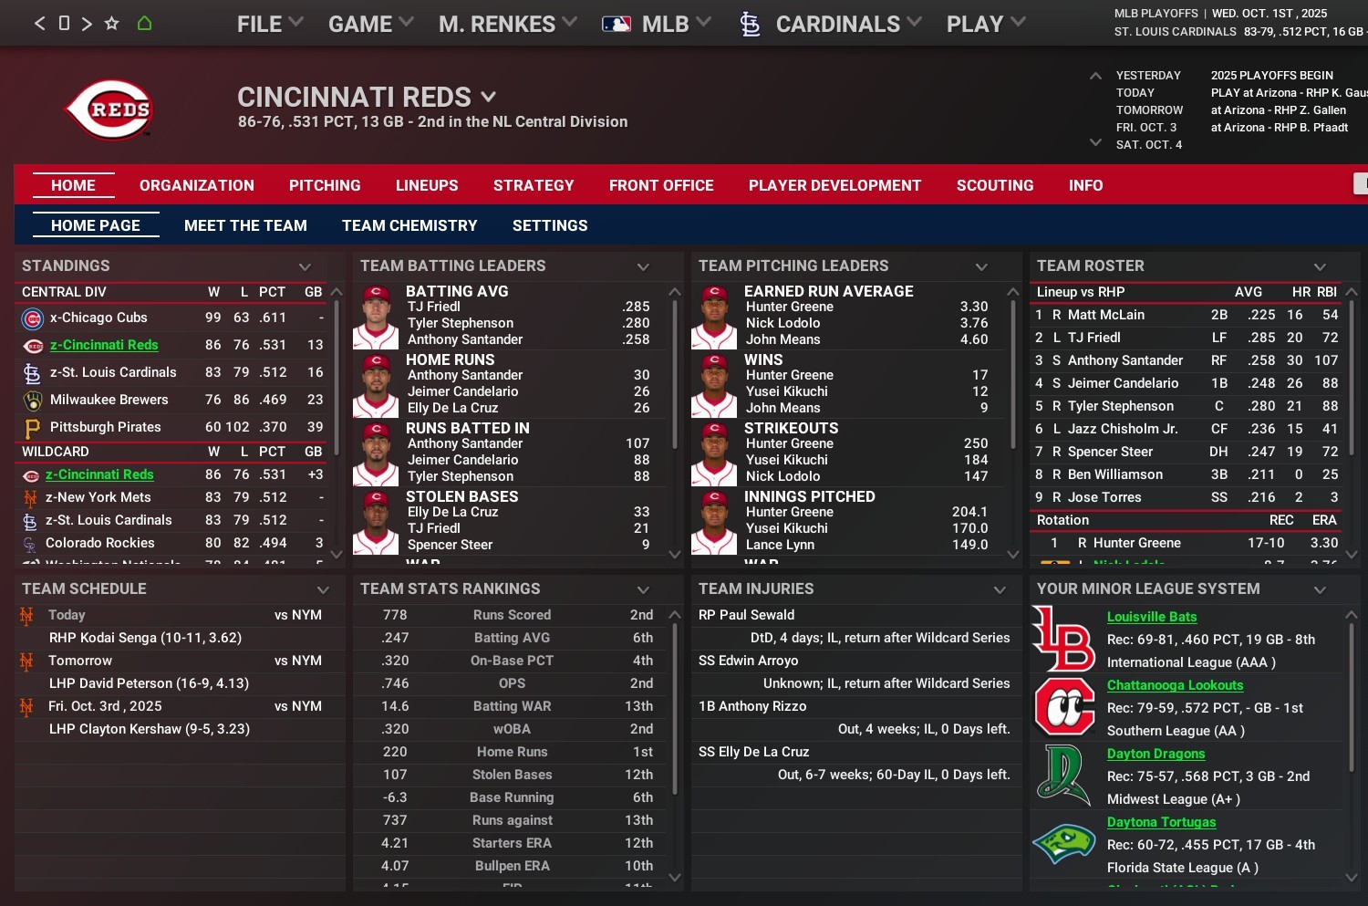Image resolution: width=1368 pixels, height=906 pixels.
Task: Bookmark this page with the star icon
Action: (112, 24)
